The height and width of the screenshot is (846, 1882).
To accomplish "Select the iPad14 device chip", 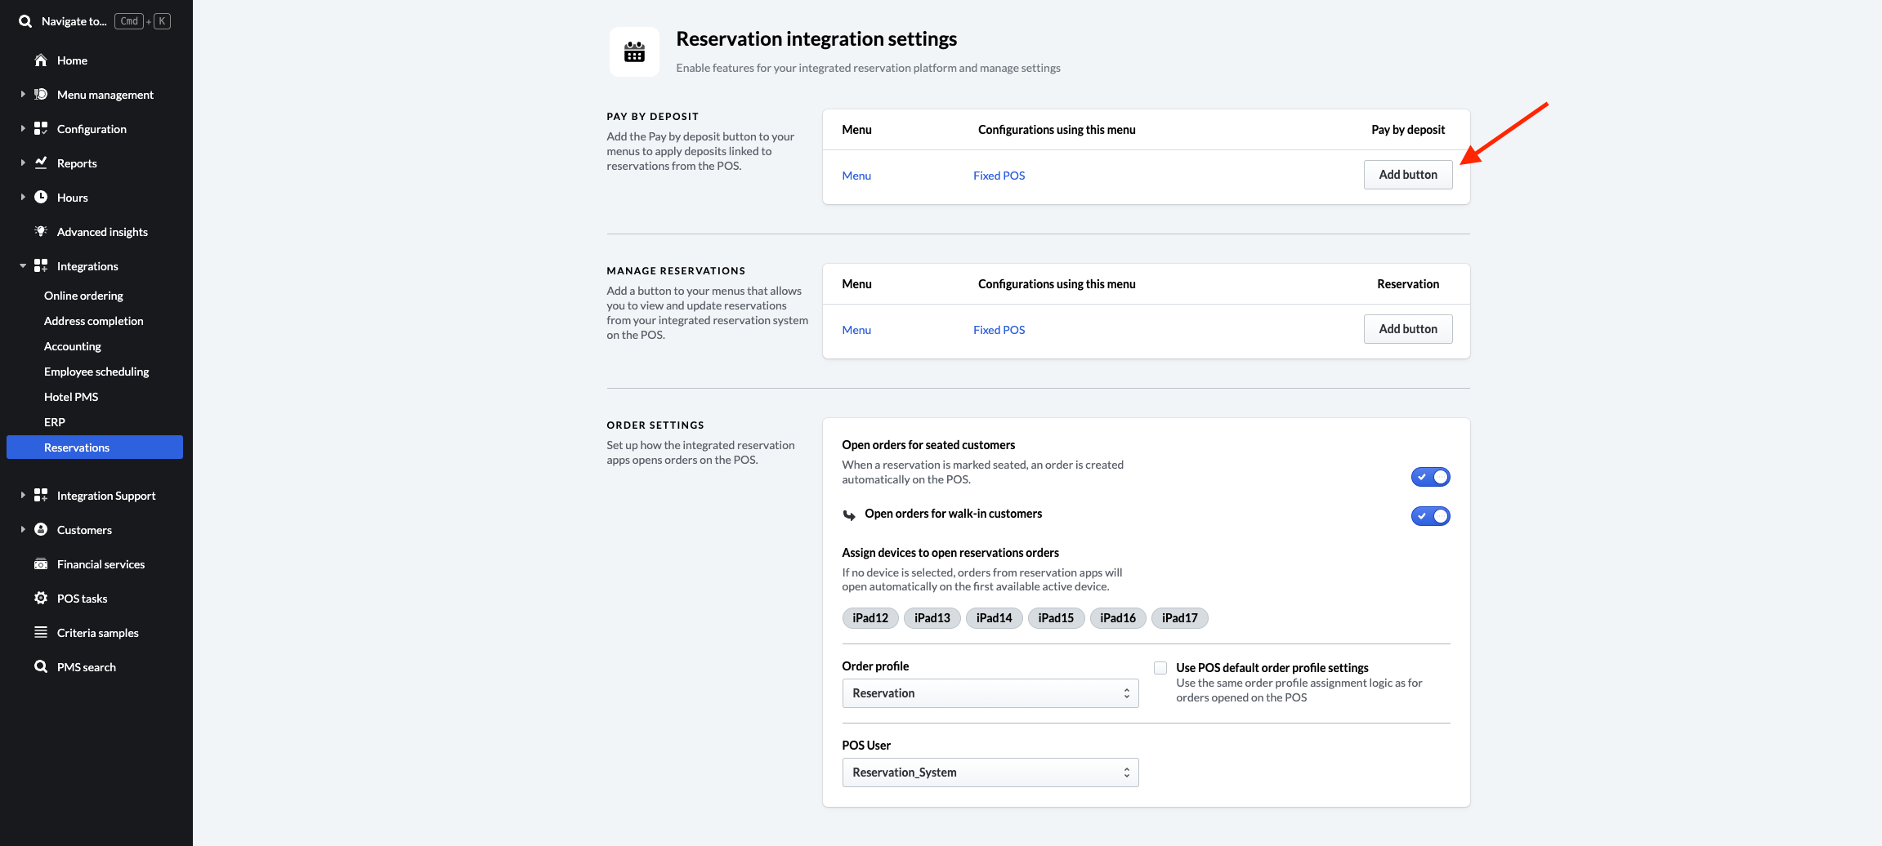I will click(x=995, y=618).
